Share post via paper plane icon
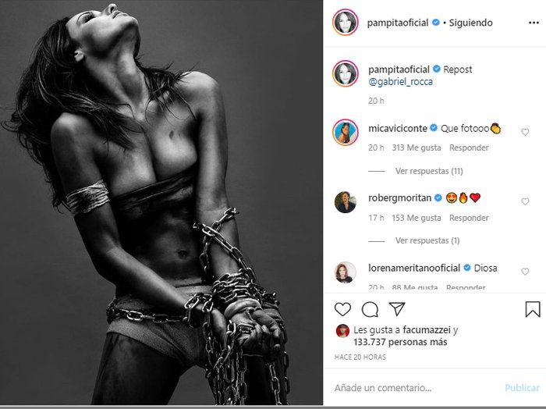Image resolution: width=546 pixels, height=409 pixels. [x=397, y=309]
